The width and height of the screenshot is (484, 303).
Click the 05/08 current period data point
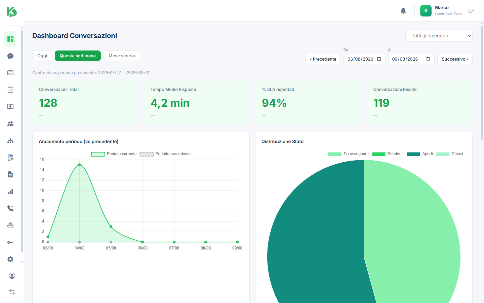point(111,227)
